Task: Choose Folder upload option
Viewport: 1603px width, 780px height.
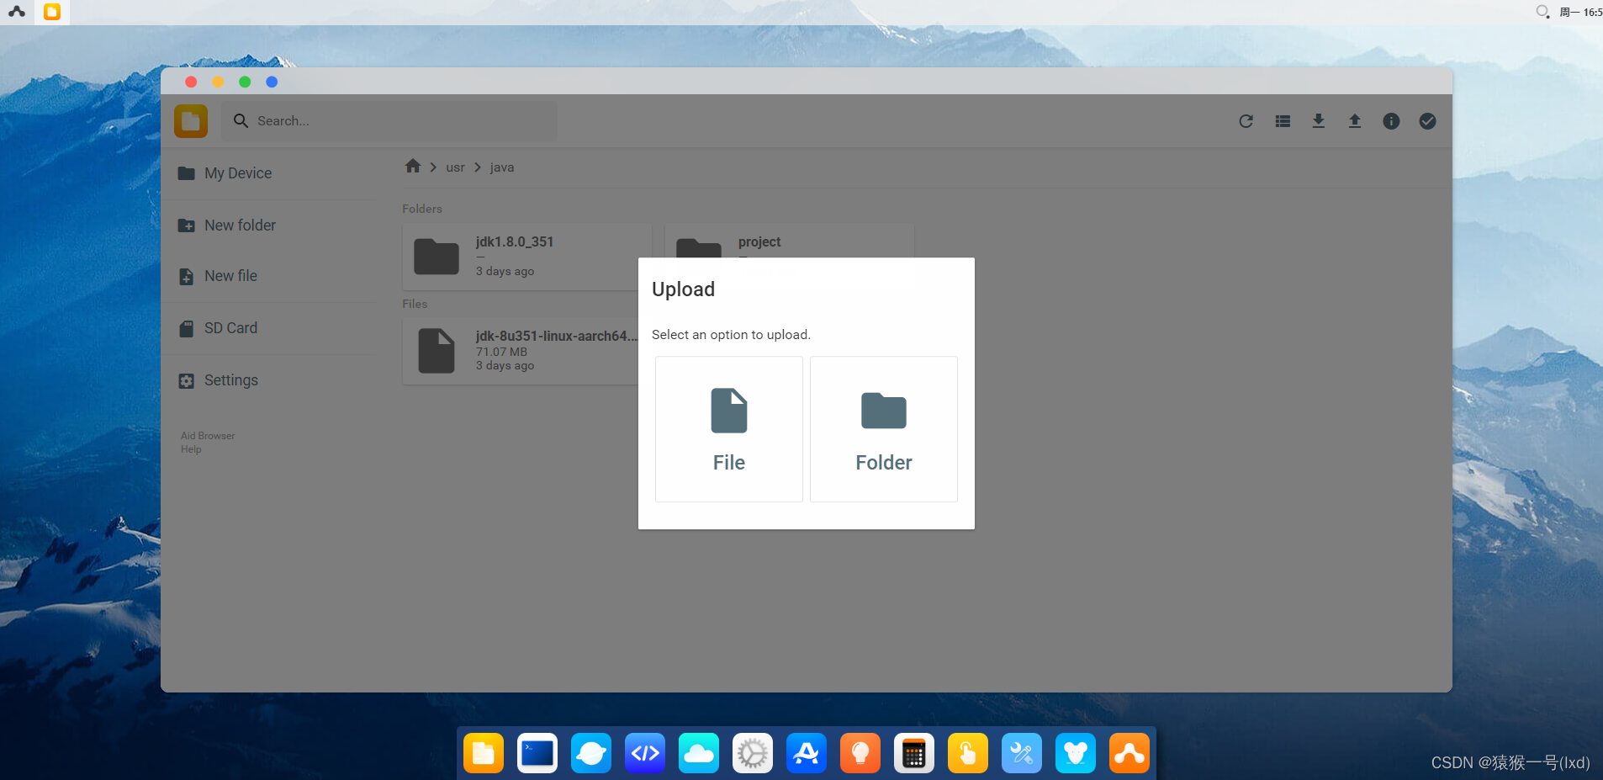Action: pos(884,429)
